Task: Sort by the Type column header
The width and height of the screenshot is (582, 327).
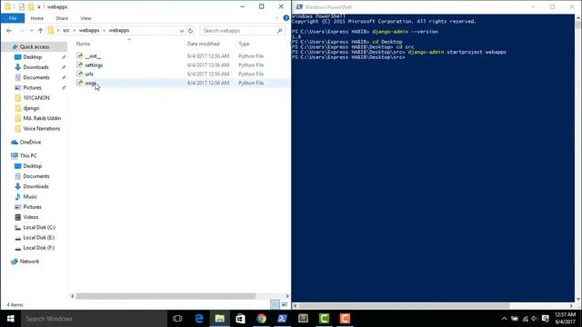Action: click(x=244, y=44)
